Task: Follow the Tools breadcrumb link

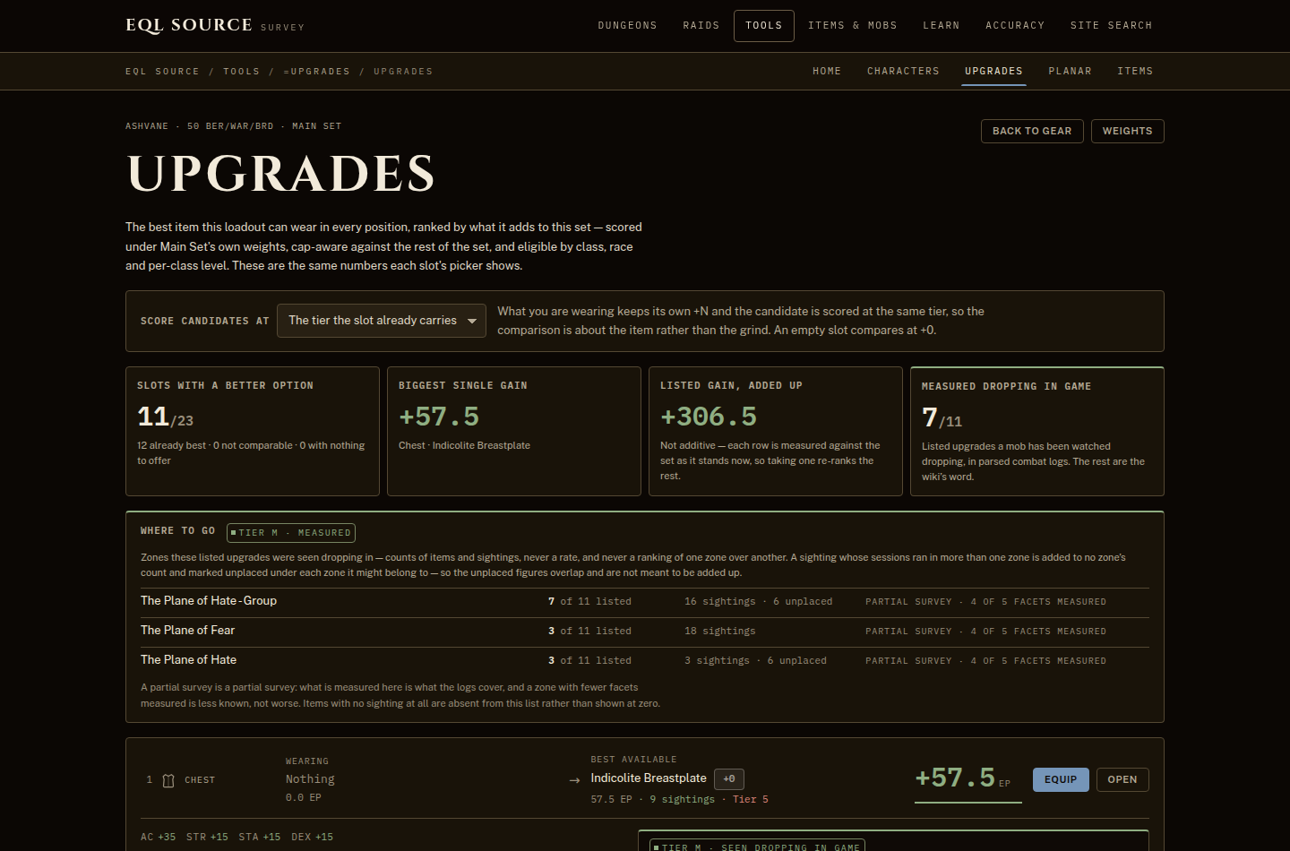Action: (x=241, y=72)
